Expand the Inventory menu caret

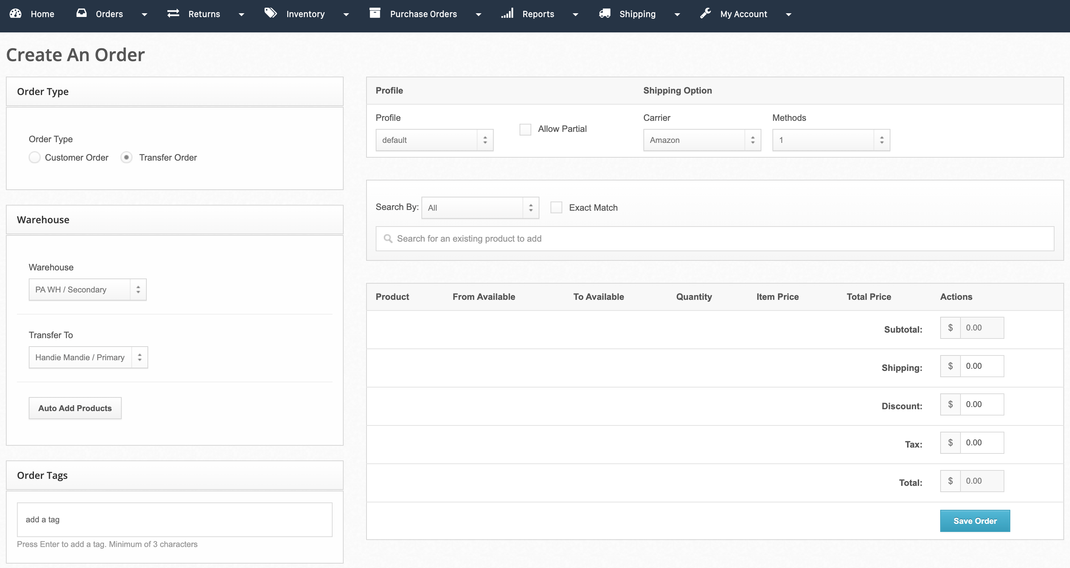346,14
